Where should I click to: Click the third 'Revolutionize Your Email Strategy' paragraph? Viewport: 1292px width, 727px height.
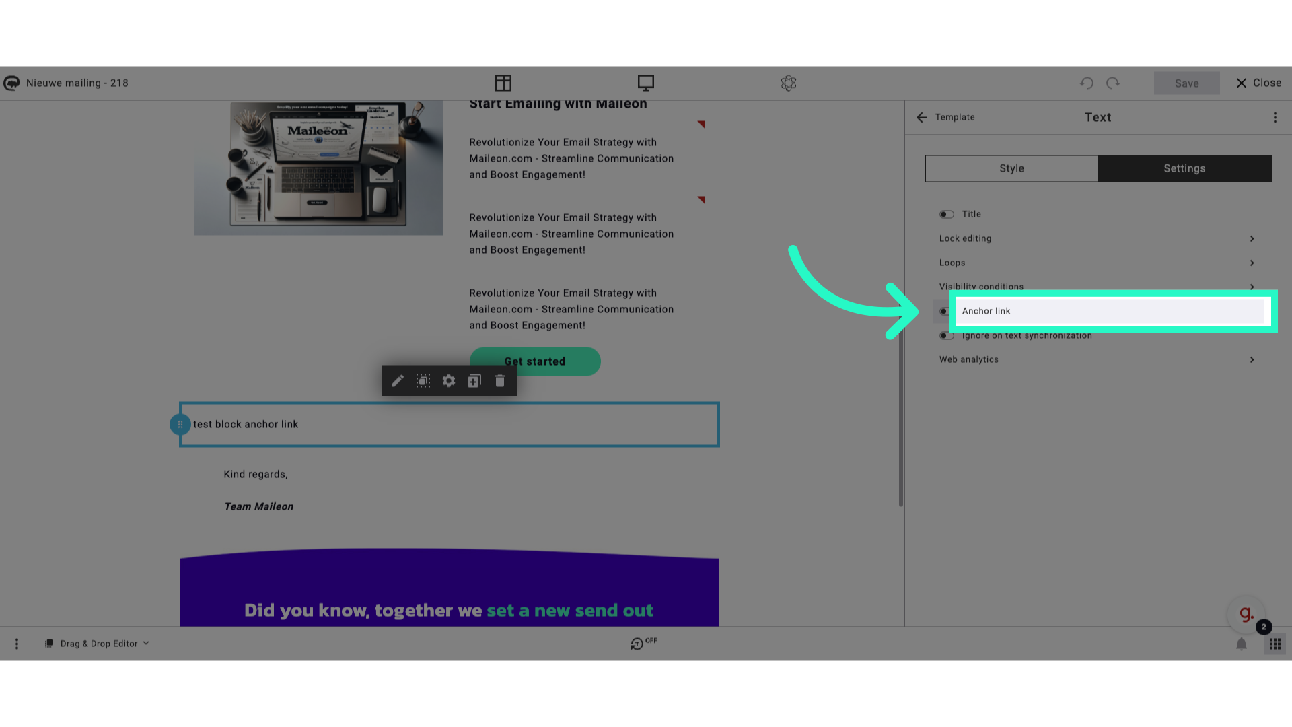571,309
